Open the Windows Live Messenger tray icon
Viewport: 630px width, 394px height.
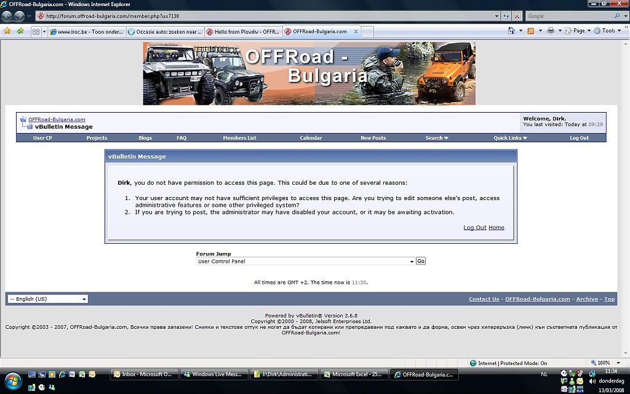(572, 381)
